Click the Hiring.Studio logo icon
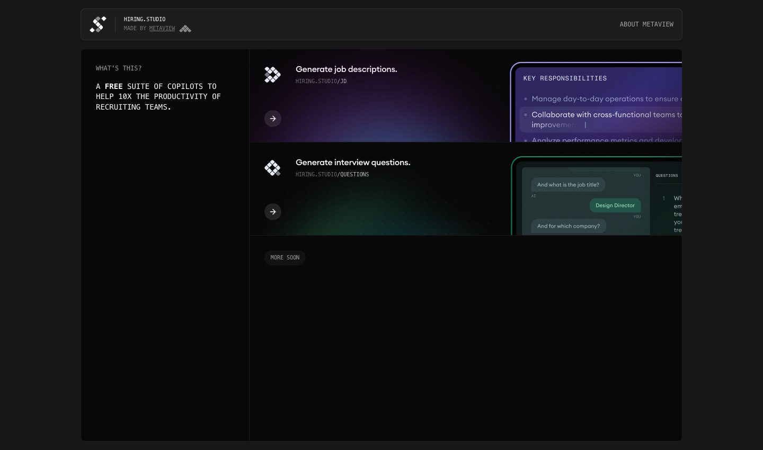The image size is (763, 450). [98, 24]
